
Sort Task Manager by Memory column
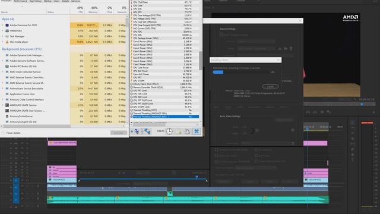(93, 10)
